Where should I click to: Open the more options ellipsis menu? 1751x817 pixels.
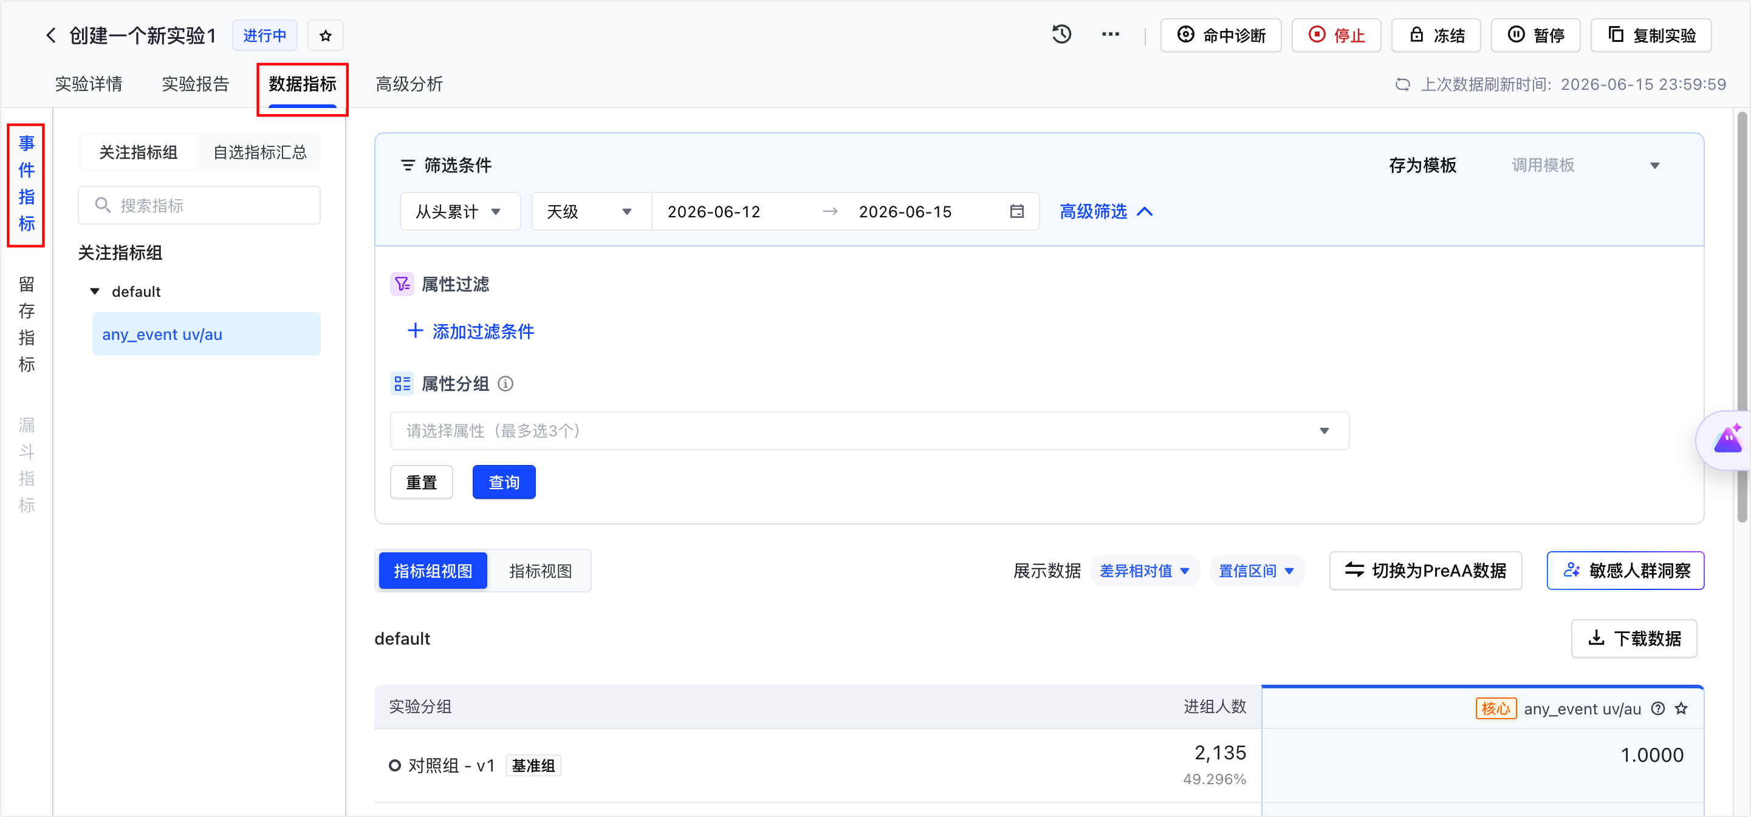pyautogui.click(x=1111, y=35)
